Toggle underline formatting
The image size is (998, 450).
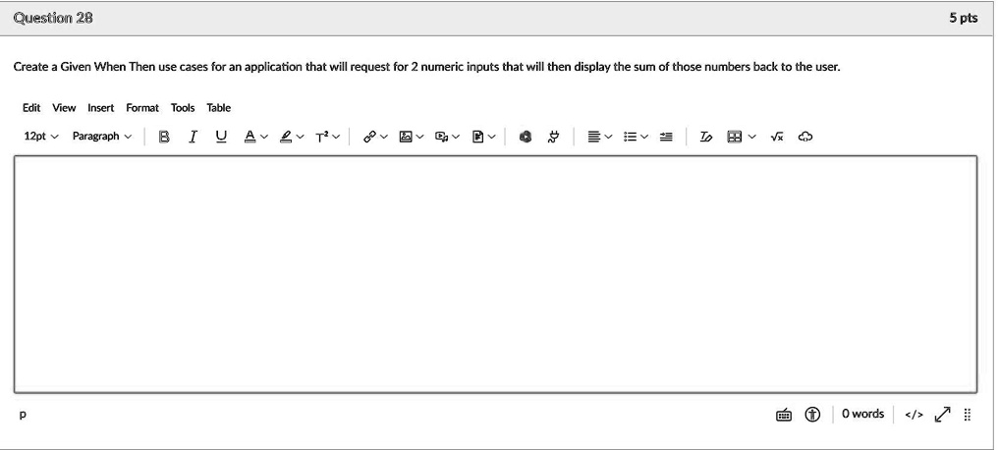tap(221, 137)
